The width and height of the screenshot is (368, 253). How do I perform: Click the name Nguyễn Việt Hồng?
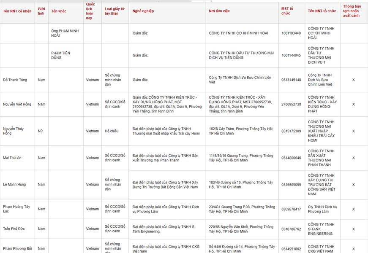[x=17, y=104]
